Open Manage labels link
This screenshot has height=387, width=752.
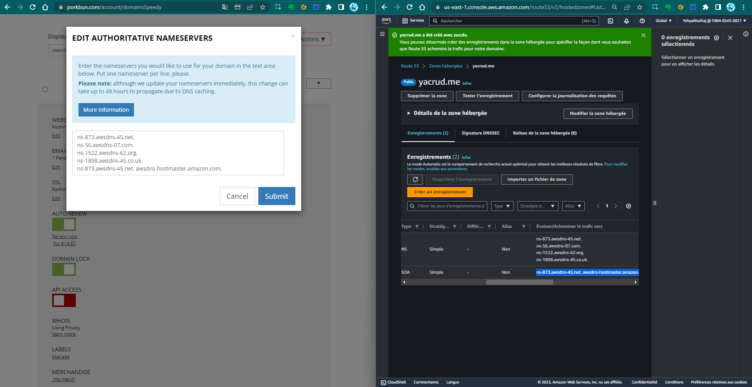point(61,357)
